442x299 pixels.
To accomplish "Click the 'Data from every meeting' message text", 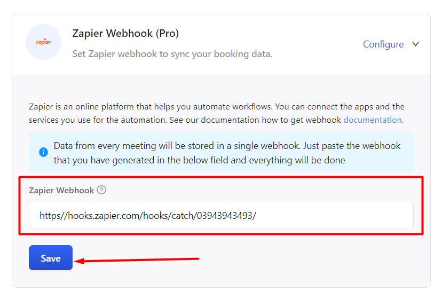I will pyautogui.click(x=227, y=146).
